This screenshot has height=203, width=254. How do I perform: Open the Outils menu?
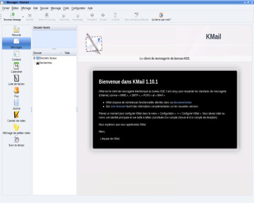(66, 8)
